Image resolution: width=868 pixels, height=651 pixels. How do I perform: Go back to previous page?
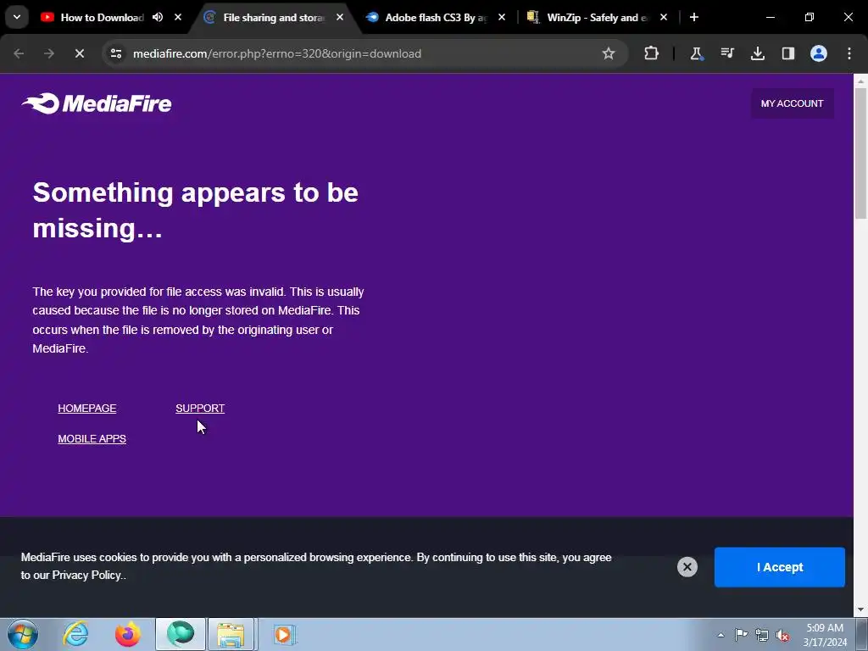click(x=19, y=53)
